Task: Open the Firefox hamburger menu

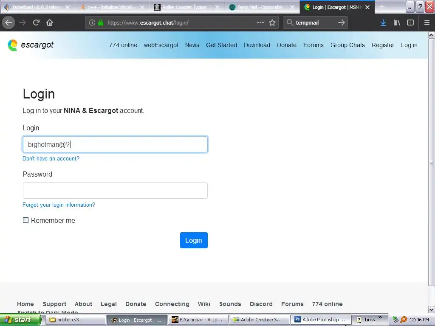Action: coord(427,22)
